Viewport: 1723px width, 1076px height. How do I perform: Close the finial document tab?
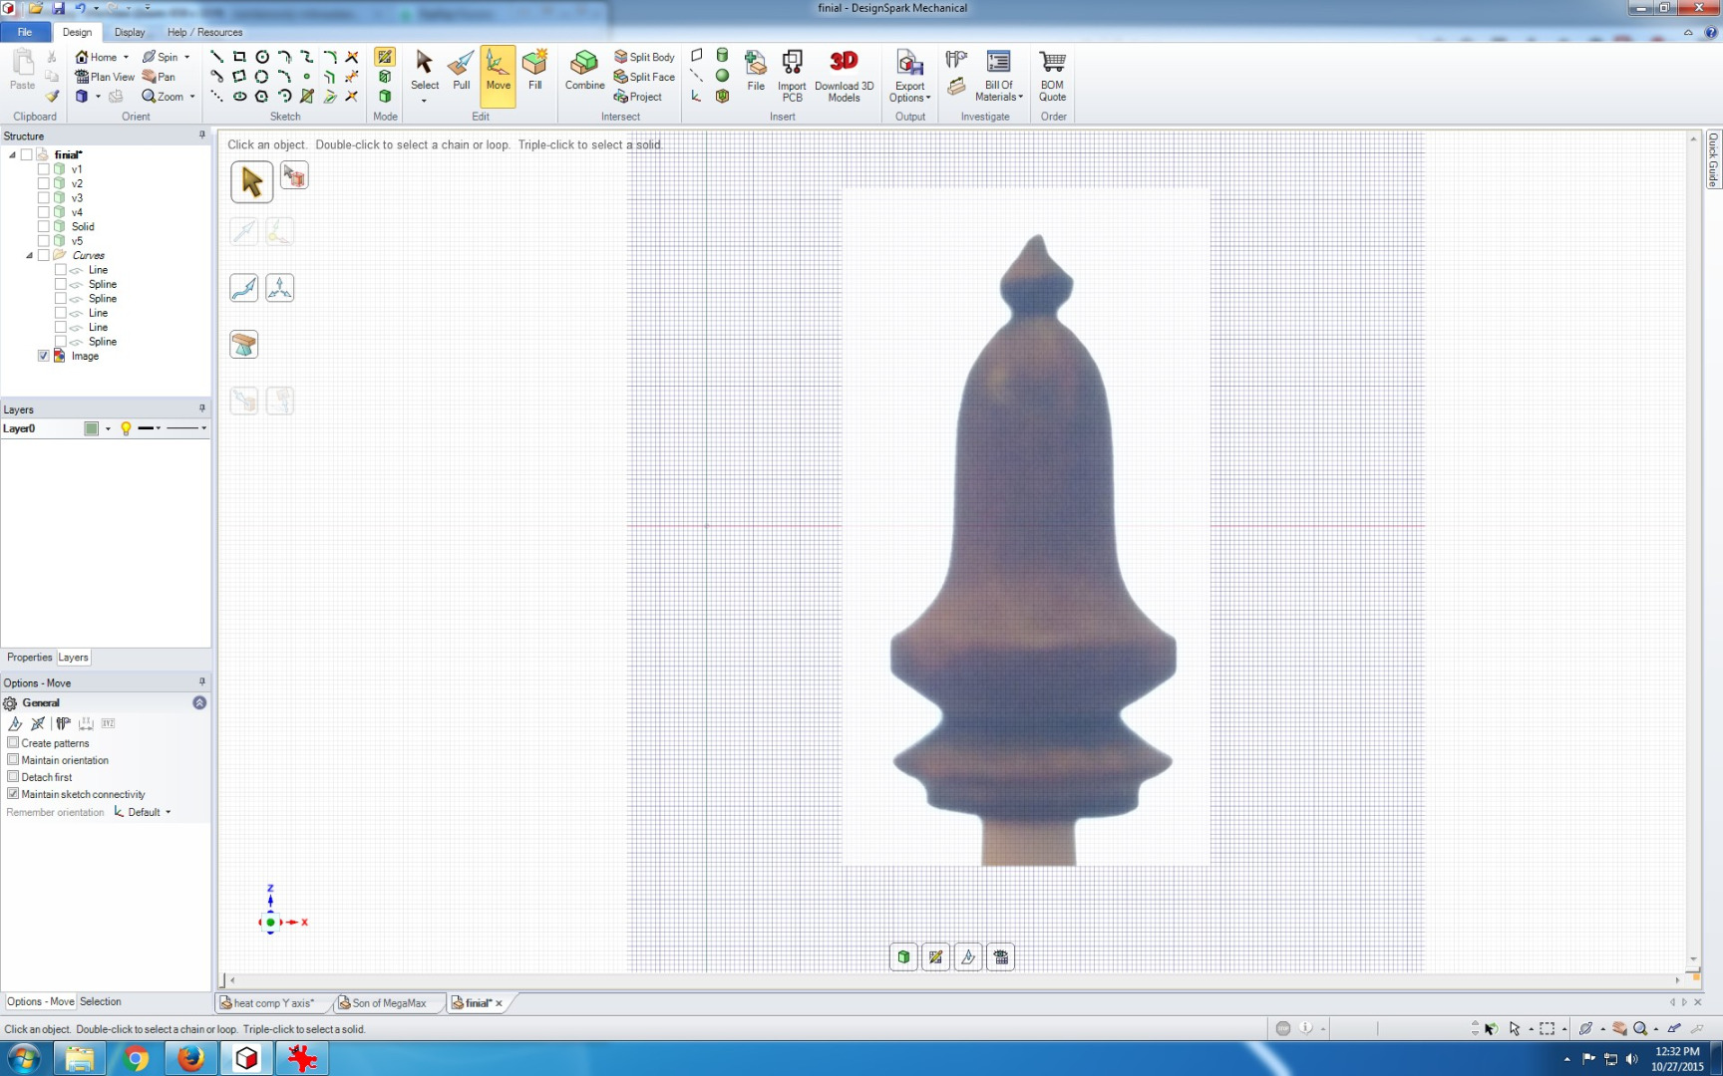coord(499,1003)
